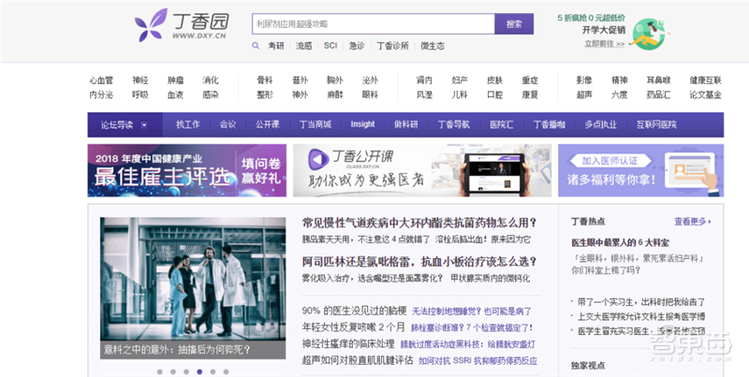This screenshot has height=377, width=749.
Task: Click the 丁香公开课 banner
Action: point(422,170)
